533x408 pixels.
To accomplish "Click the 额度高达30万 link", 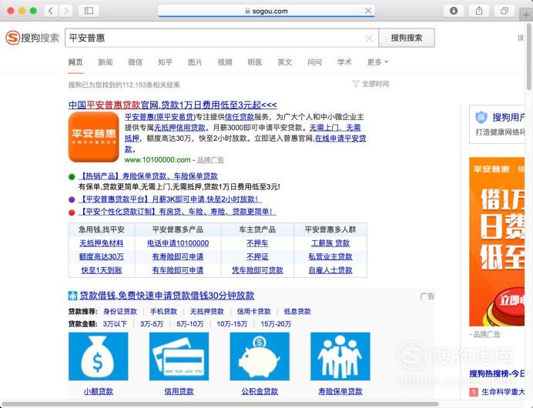I will tap(102, 257).
